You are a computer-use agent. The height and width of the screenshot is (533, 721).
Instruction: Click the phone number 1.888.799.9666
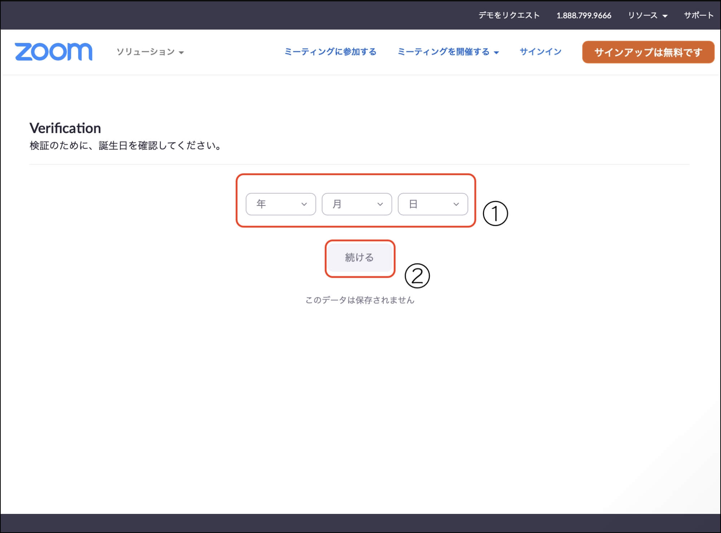click(584, 15)
